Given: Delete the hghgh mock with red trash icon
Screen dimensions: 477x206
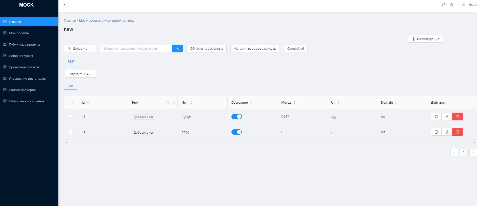Looking at the screenshot, I should pyautogui.click(x=458, y=116).
